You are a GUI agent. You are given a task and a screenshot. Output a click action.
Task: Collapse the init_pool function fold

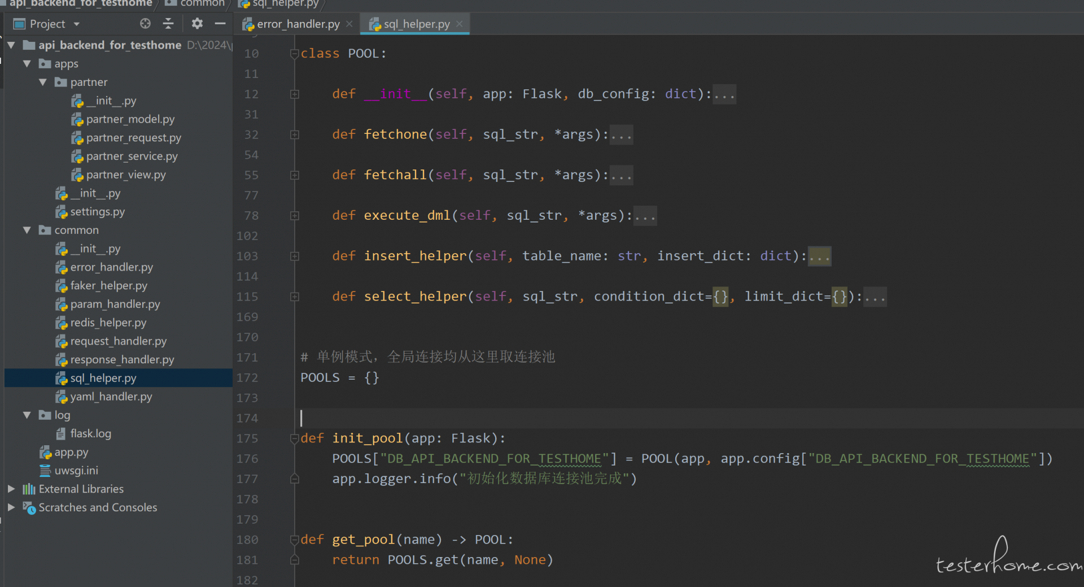[294, 438]
